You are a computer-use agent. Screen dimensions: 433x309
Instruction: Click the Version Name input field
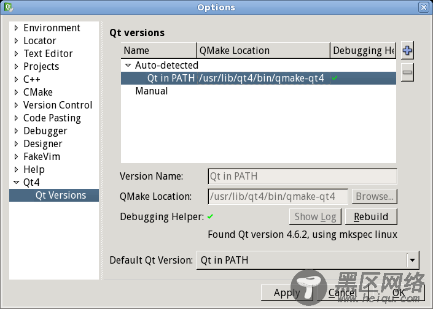click(302, 176)
